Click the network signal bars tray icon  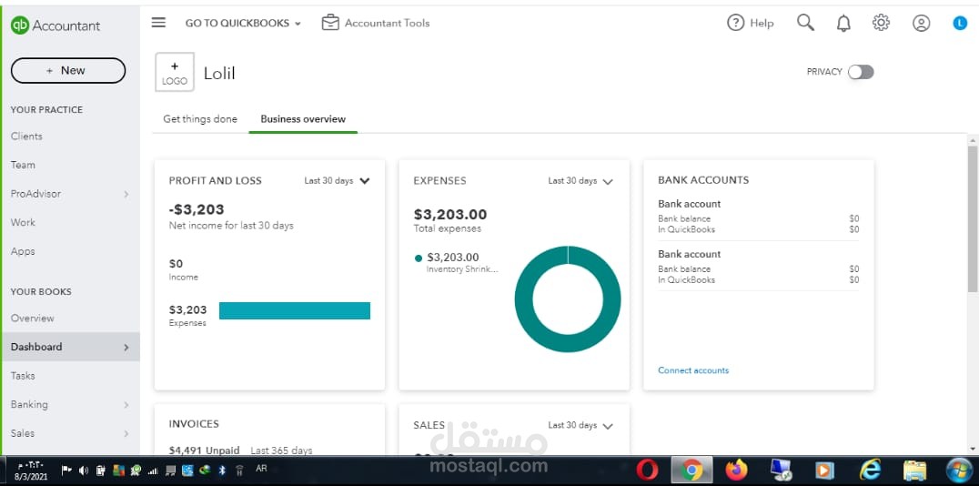(x=152, y=471)
